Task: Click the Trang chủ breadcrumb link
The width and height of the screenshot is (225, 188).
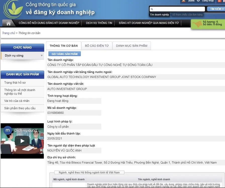Action: (9, 33)
